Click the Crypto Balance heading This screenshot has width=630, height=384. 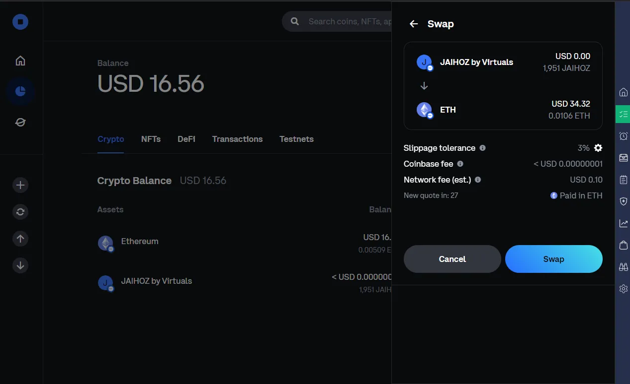pos(134,181)
